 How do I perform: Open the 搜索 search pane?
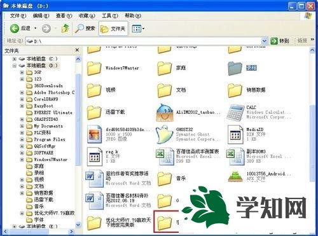coord(85,28)
